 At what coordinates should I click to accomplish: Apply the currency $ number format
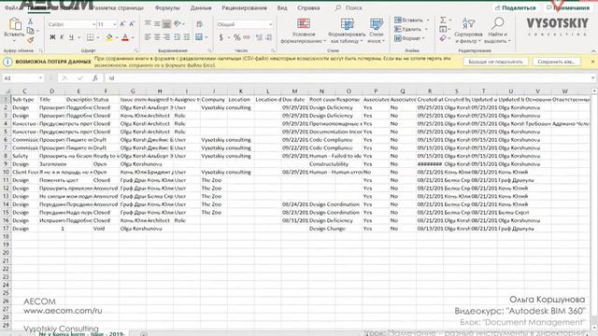coord(221,37)
